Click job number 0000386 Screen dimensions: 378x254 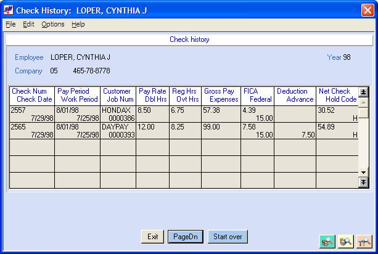pos(121,118)
